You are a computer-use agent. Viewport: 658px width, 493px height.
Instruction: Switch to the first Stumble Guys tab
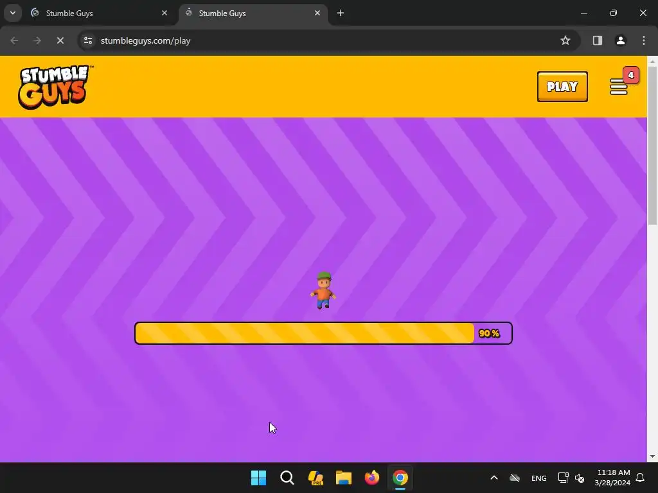100,13
